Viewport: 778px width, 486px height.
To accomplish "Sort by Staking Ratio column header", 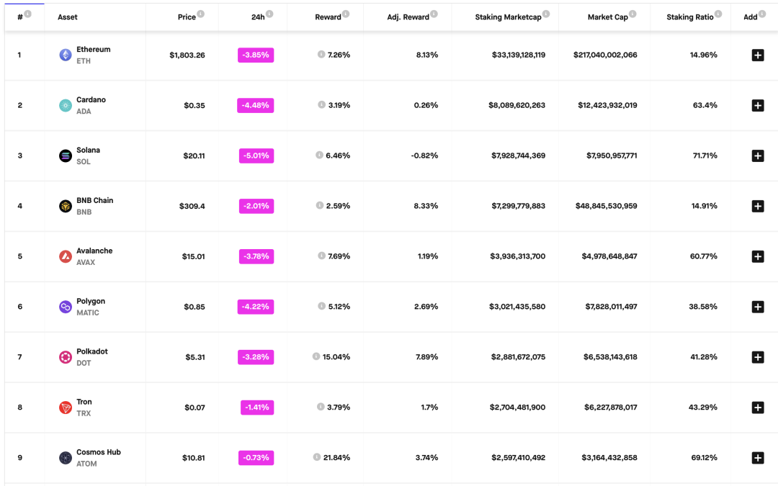I will point(689,17).
